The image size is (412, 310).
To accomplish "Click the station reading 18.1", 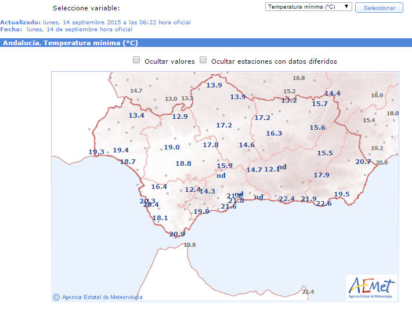I will pos(160,218).
